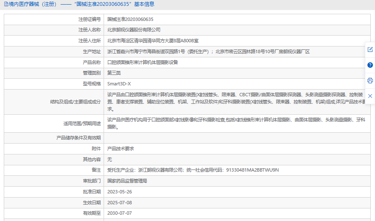Select registrant name 北京朗视仪器股份有限公司
This screenshot has height=221, width=375.
134,30
